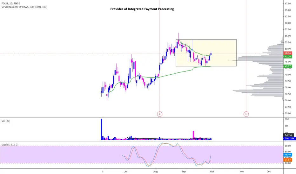Image resolution: width=296 pixels, height=174 pixels.
Task: Click the 37.50 price axis label
Action: pyautogui.click(x=288, y=81)
